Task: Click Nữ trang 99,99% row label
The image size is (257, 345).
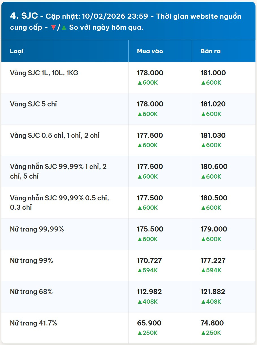Action: pyautogui.click(x=37, y=229)
